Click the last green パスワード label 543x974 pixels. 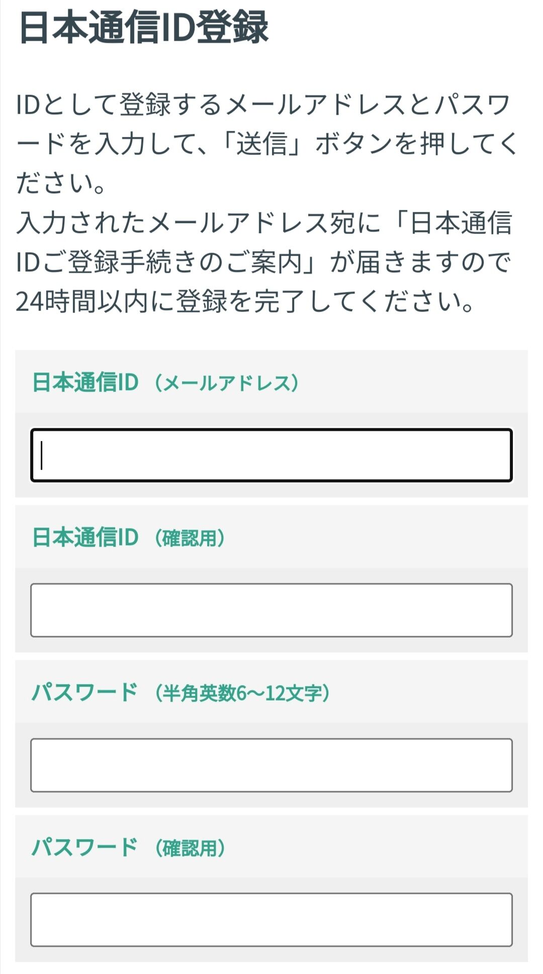point(84,848)
